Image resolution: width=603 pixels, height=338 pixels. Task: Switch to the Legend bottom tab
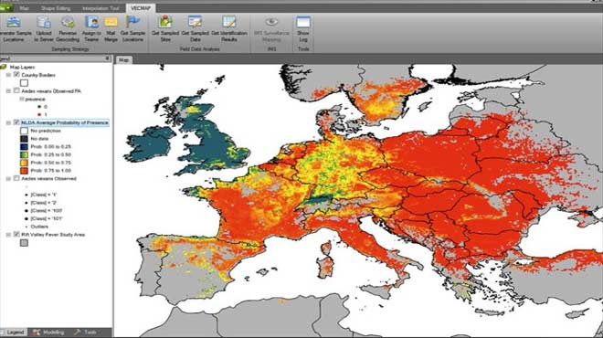pos(14,333)
